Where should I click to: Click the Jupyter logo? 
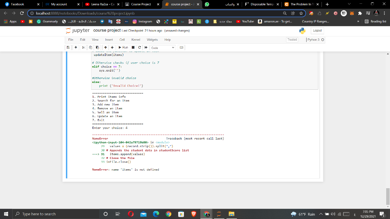click(x=77, y=30)
